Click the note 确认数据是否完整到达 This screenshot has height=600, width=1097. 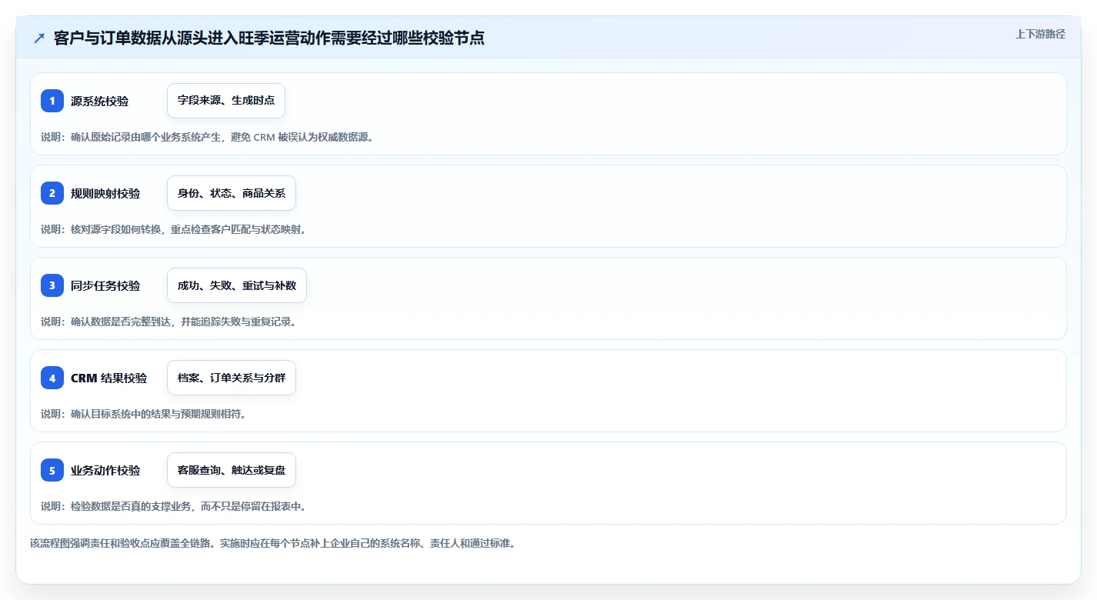point(168,322)
